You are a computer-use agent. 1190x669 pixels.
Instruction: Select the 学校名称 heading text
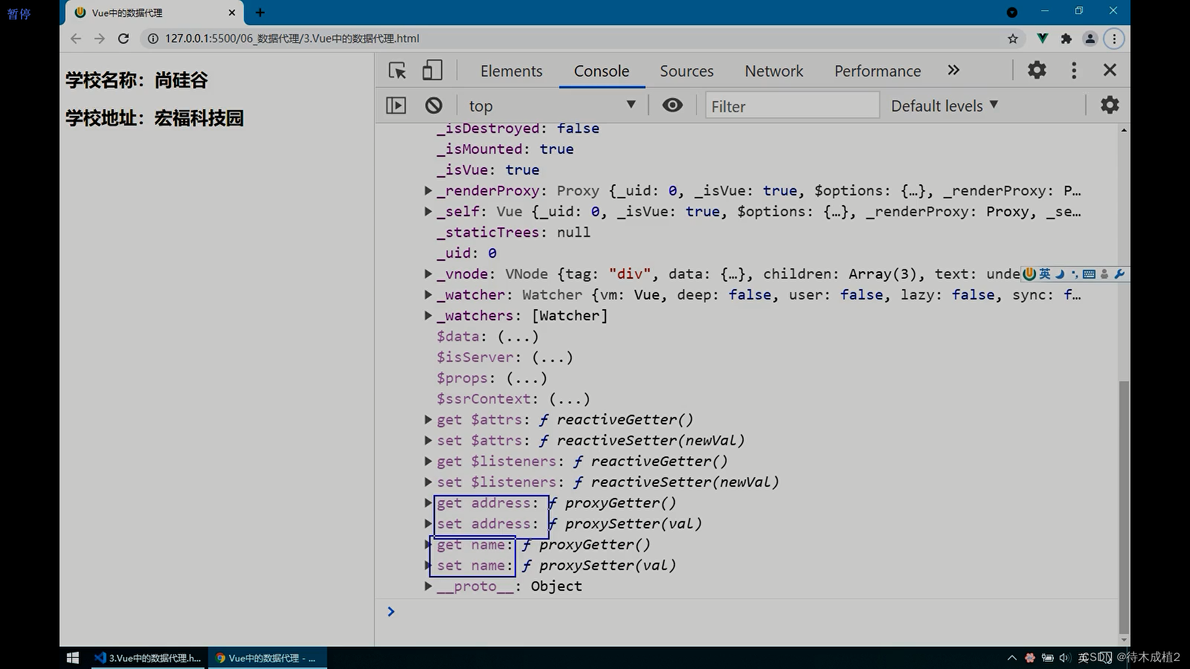[136, 80]
